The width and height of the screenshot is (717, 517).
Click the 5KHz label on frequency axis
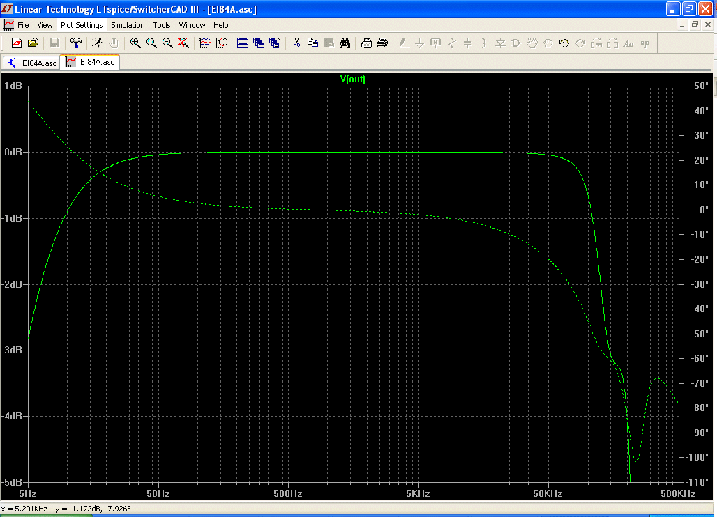[418, 494]
